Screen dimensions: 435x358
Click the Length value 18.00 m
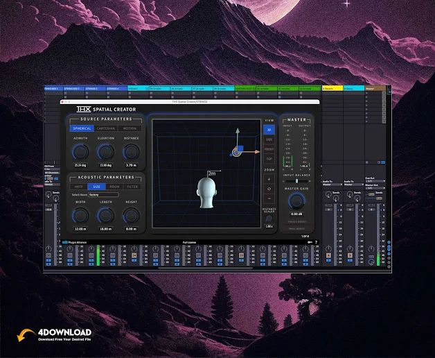coord(106,229)
